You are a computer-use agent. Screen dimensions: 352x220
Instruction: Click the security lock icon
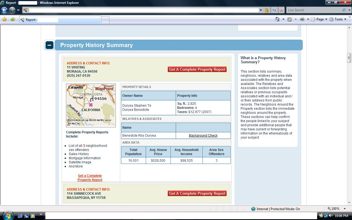[x=266, y=10]
